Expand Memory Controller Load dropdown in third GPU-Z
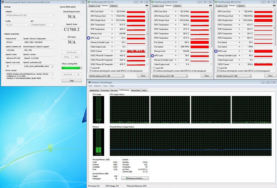The image size is (277, 188). click(x=239, y=56)
